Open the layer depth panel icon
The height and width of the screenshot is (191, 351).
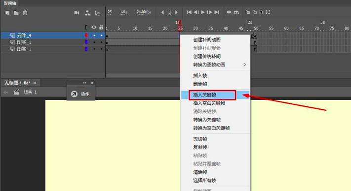[97, 13]
